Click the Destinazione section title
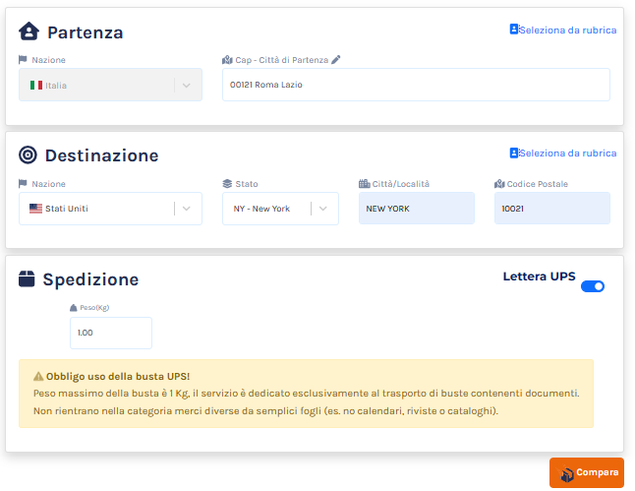The image size is (635, 491). click(x=101, y=155)
